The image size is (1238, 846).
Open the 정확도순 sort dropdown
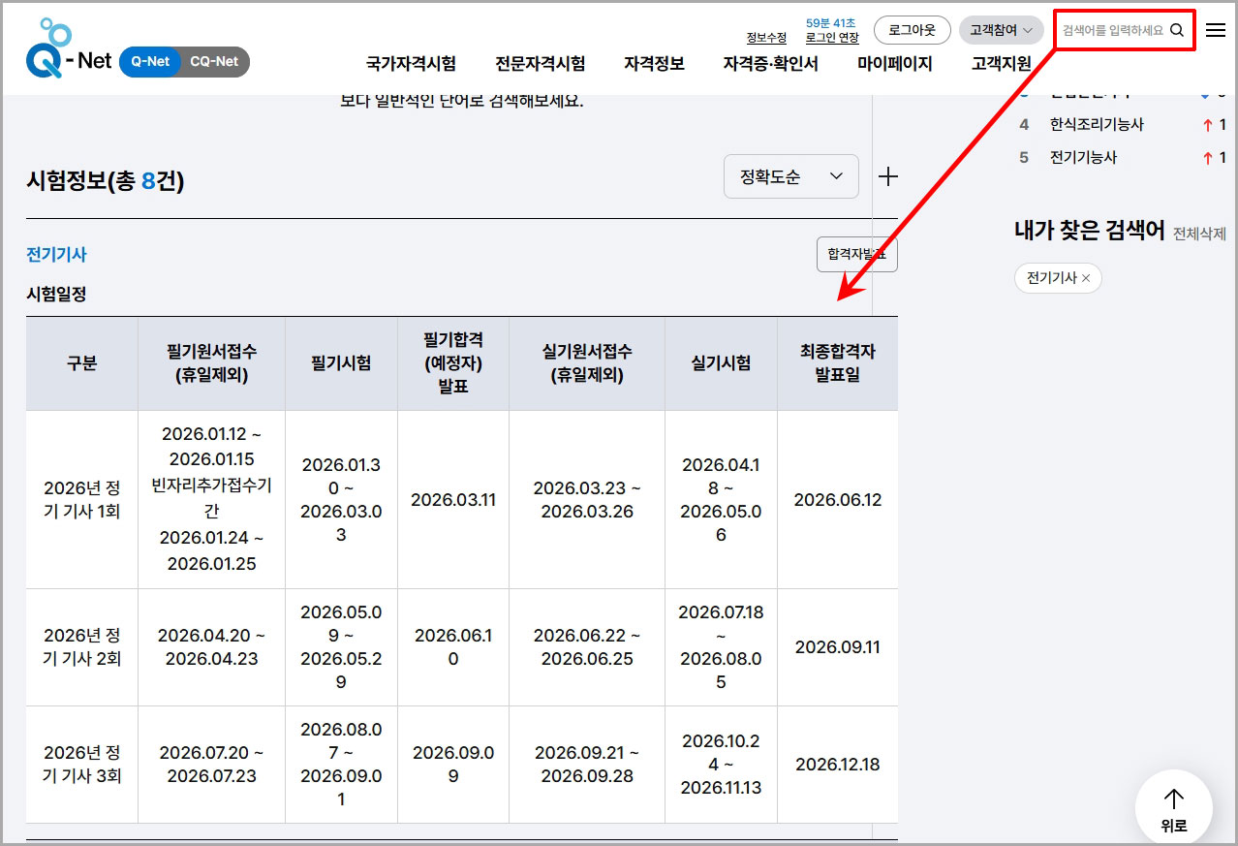click(x=790, y=176)
